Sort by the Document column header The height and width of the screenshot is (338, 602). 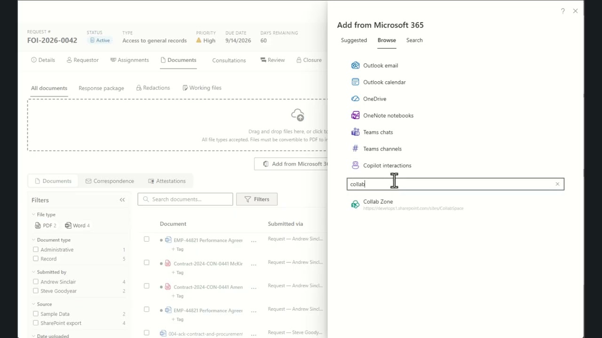point(173,224)
